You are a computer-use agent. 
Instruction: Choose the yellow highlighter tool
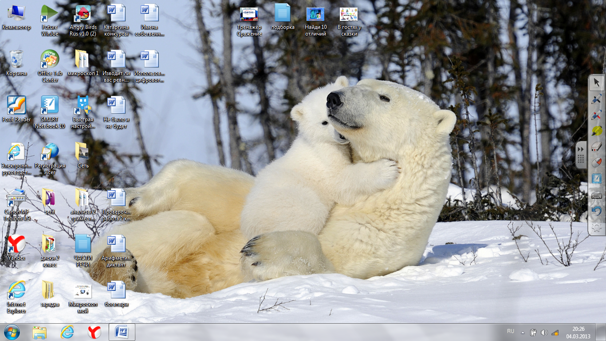pyautogui.click(x=597, y=131)
